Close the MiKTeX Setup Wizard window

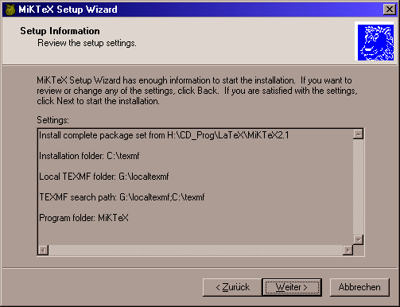(x=389, y=10)
